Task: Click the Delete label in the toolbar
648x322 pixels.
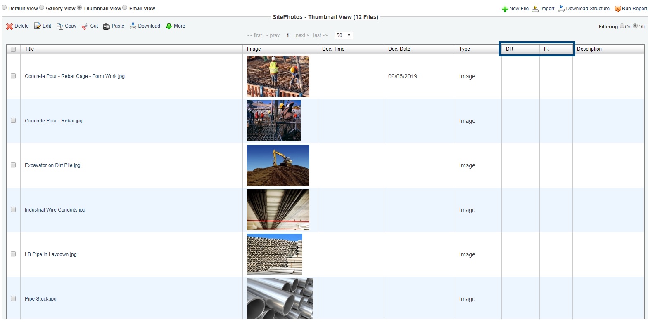Action: click(21, 26)
